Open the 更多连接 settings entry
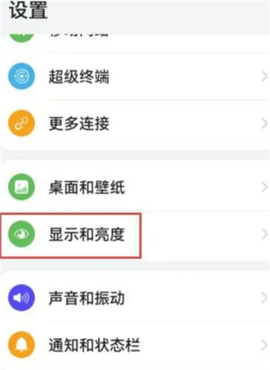 click(135, 123)
